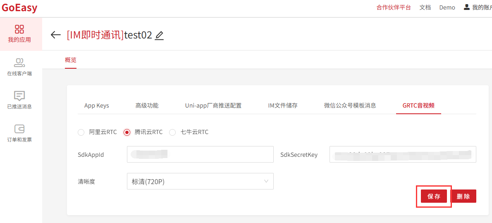The height and width of the screenshot is (223, 492).
Task: Open IM文件储存 tab
Action: pyautogui.click(x=283, y=106)
